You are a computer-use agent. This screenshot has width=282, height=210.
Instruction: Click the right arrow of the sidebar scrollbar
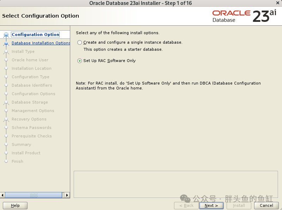pos(67,195)
